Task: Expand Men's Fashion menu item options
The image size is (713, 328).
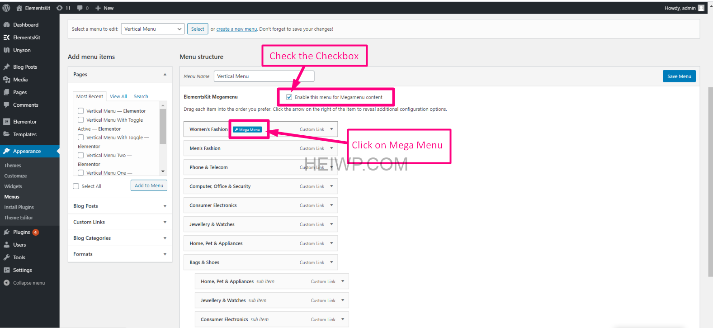Action: tap(331, 148)
